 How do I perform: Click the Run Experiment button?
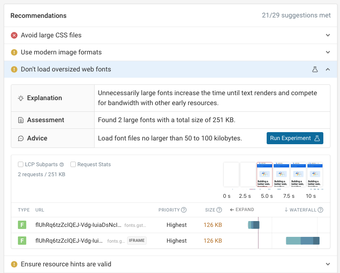click(295, 138)
